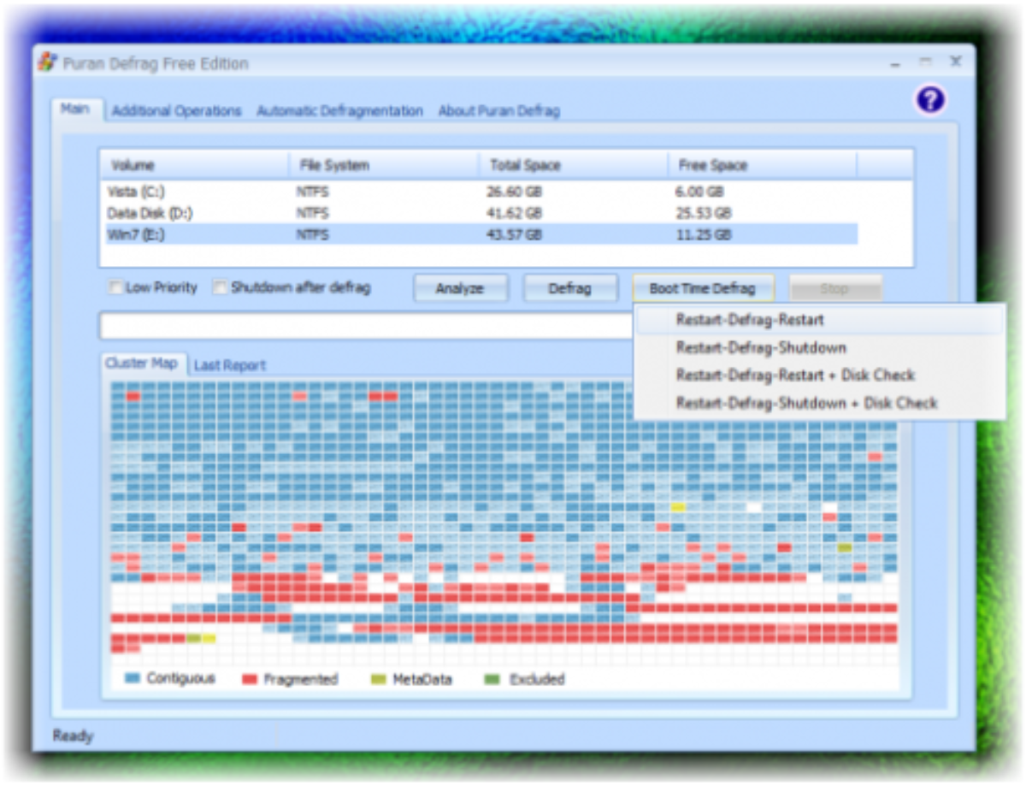Choose Restart-Defrag-Shutdown menu option
Screen dimensions: 1026x786
click(819, 348)
